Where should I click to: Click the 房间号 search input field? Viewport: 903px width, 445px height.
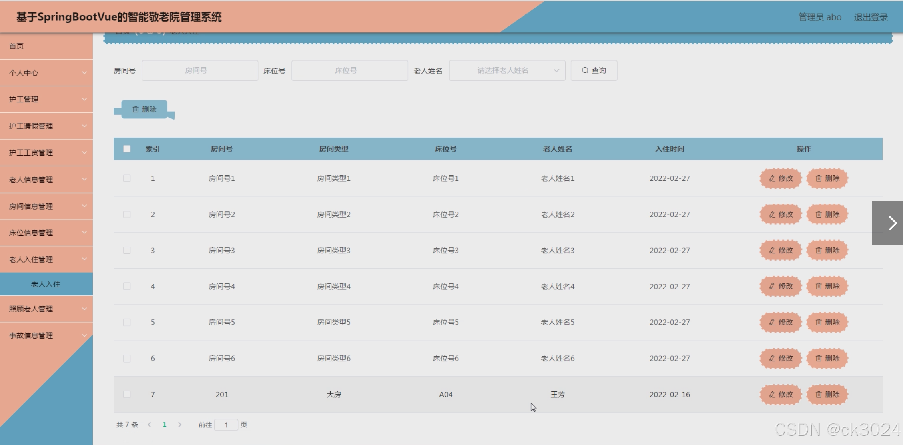click(x=199, y=70)
